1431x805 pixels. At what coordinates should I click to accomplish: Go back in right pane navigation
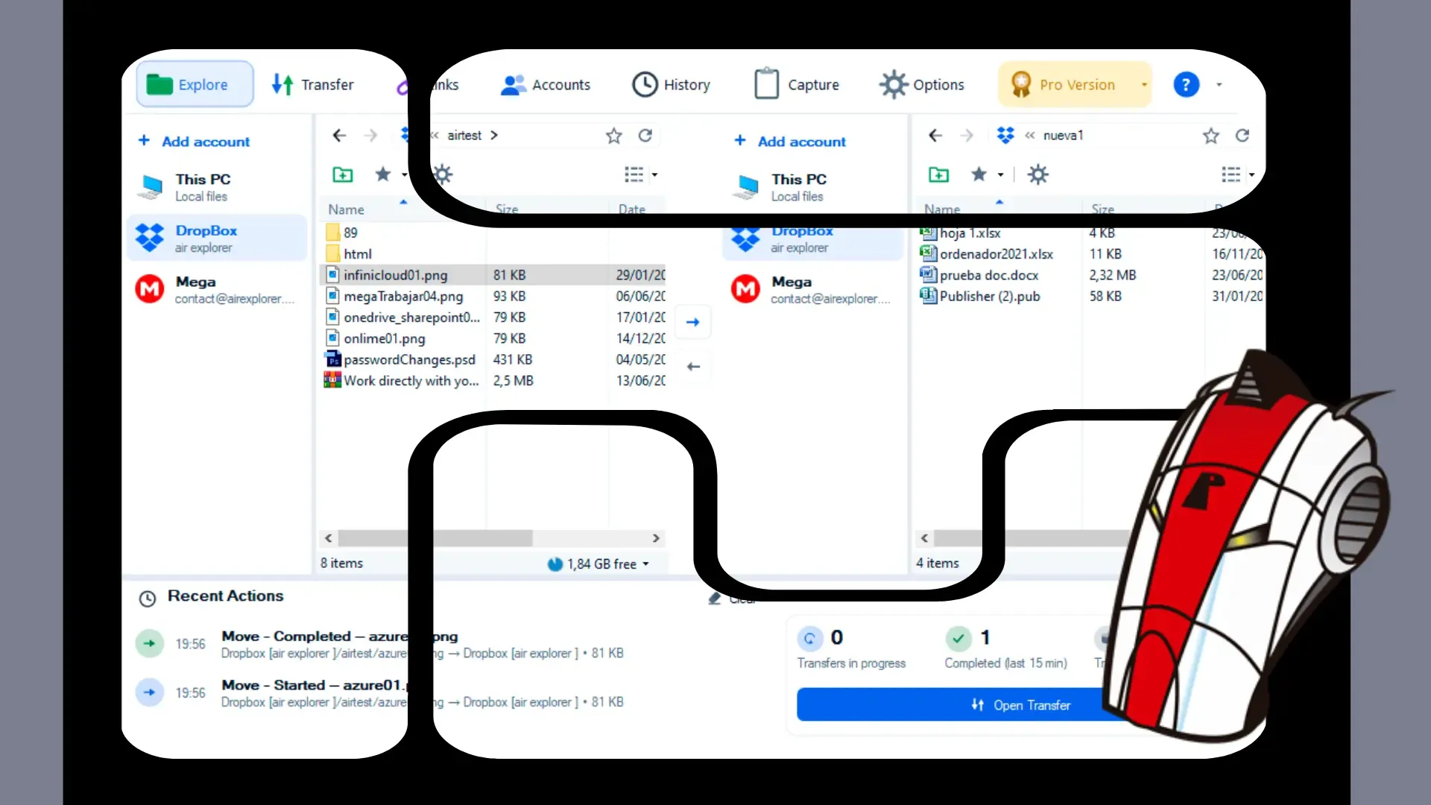click(935, 136)
